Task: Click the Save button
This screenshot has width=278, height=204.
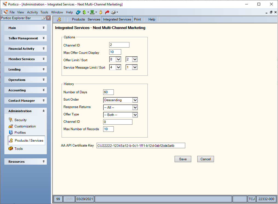Action: [183, 159]
